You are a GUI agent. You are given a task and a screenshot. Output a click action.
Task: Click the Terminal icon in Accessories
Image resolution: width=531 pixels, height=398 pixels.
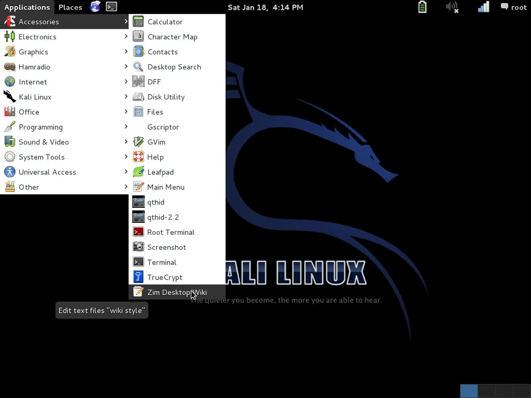(x=139, y=262)
